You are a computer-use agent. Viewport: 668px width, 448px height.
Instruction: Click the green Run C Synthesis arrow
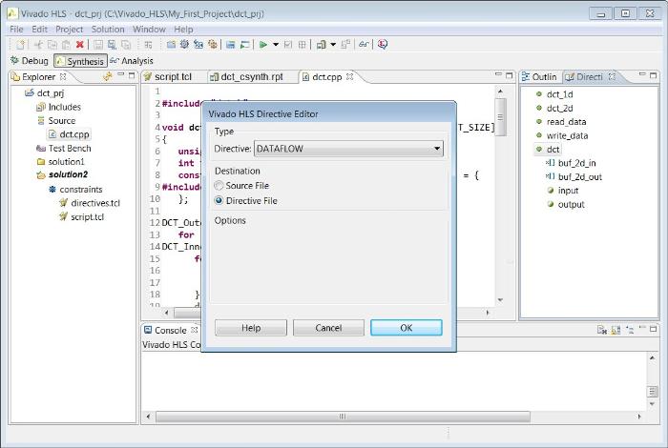tap(262, 44)
